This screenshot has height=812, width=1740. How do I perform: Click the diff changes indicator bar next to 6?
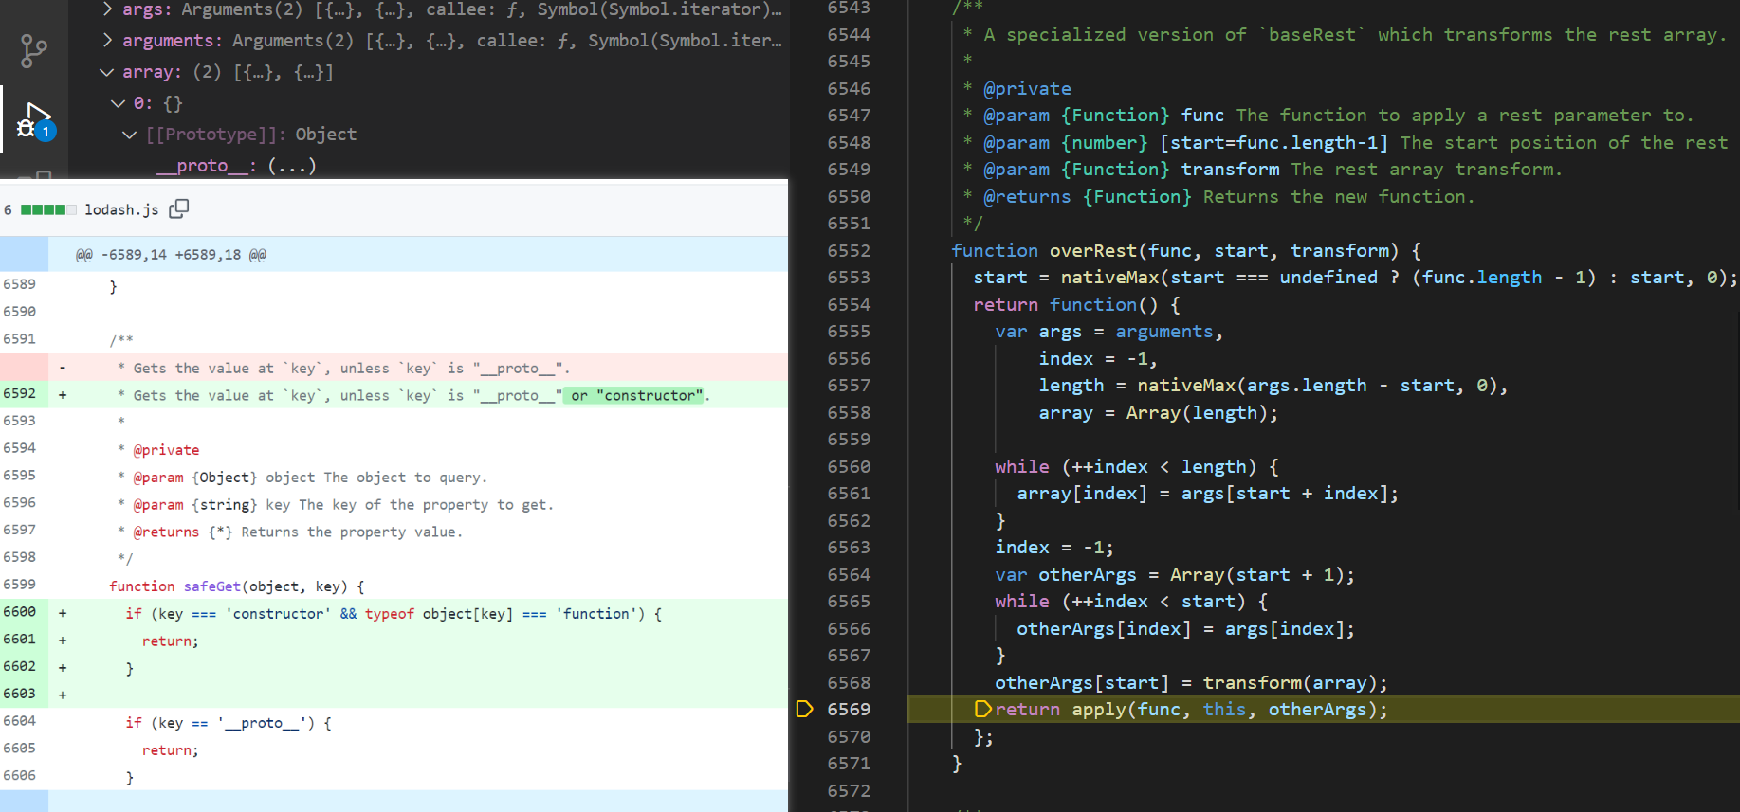point(48,209)
